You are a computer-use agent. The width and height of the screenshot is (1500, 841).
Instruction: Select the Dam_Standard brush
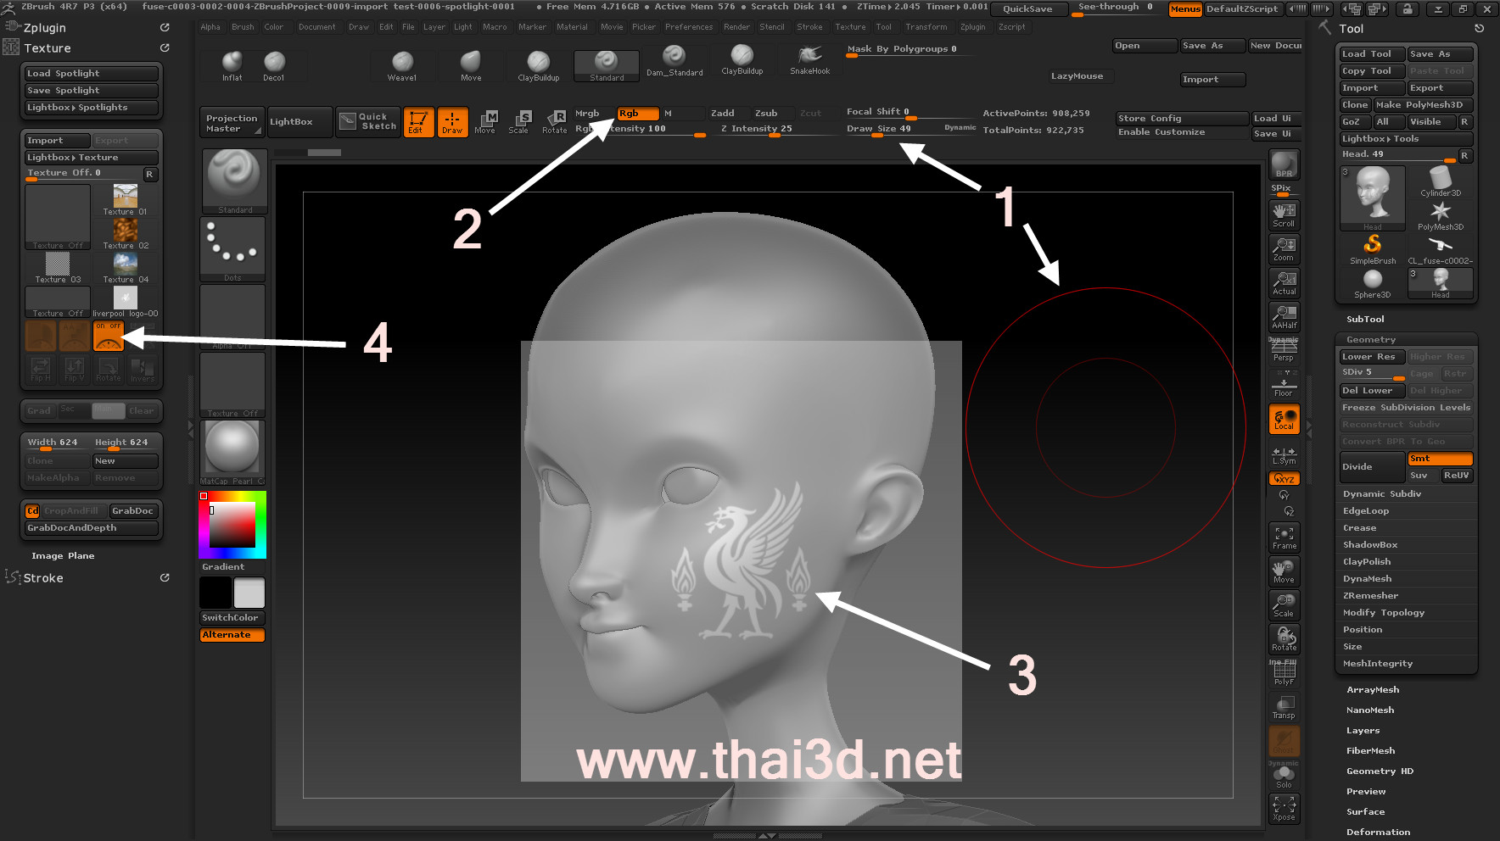click(674, 61)
